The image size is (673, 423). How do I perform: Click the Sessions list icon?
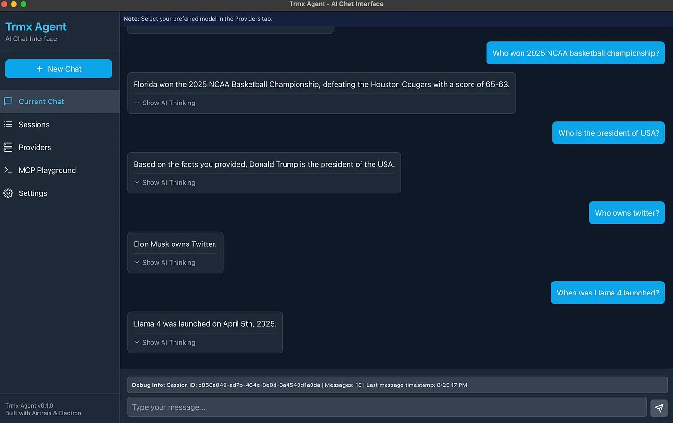[x=8, y=125]
